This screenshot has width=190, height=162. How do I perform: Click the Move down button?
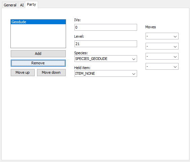pos(51,72)
